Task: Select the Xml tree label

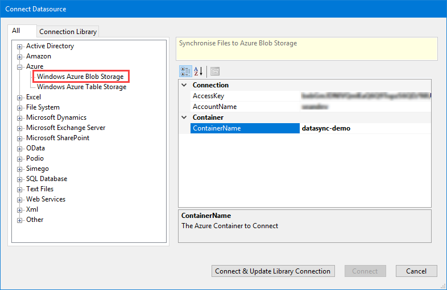Action: coord(32,210)
